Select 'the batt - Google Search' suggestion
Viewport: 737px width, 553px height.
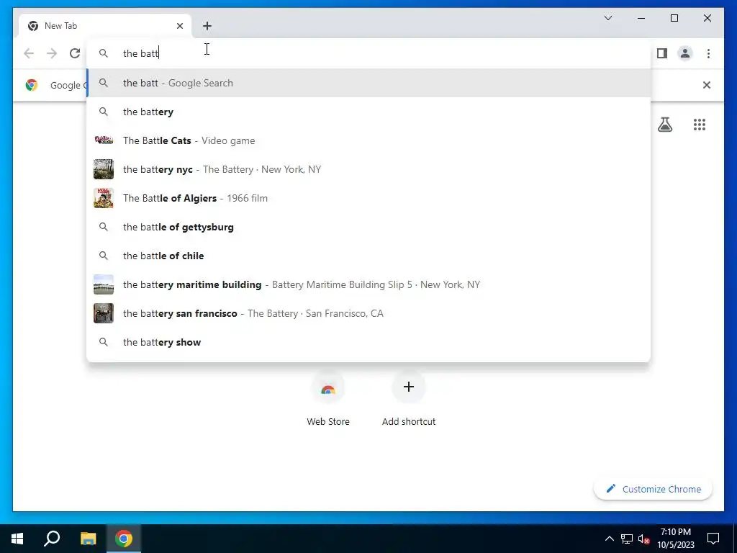click(x=368, y=83)
